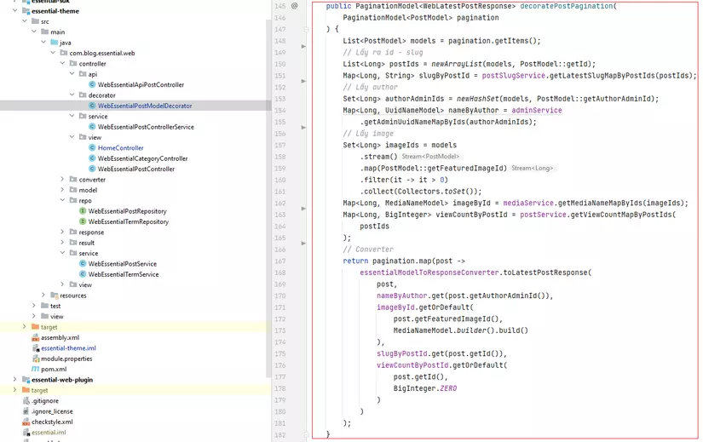Click line number 160 in the editor gutter
This screenshot has width=703, height=442.
tap(280, 168)
